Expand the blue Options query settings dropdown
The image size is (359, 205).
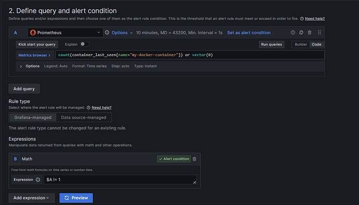click(x=122, y=33)
